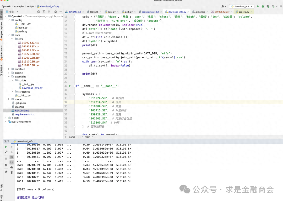This screenshot has height=201, width=283.
Task: Collapse the etfs folder
Action: point(12,39)
